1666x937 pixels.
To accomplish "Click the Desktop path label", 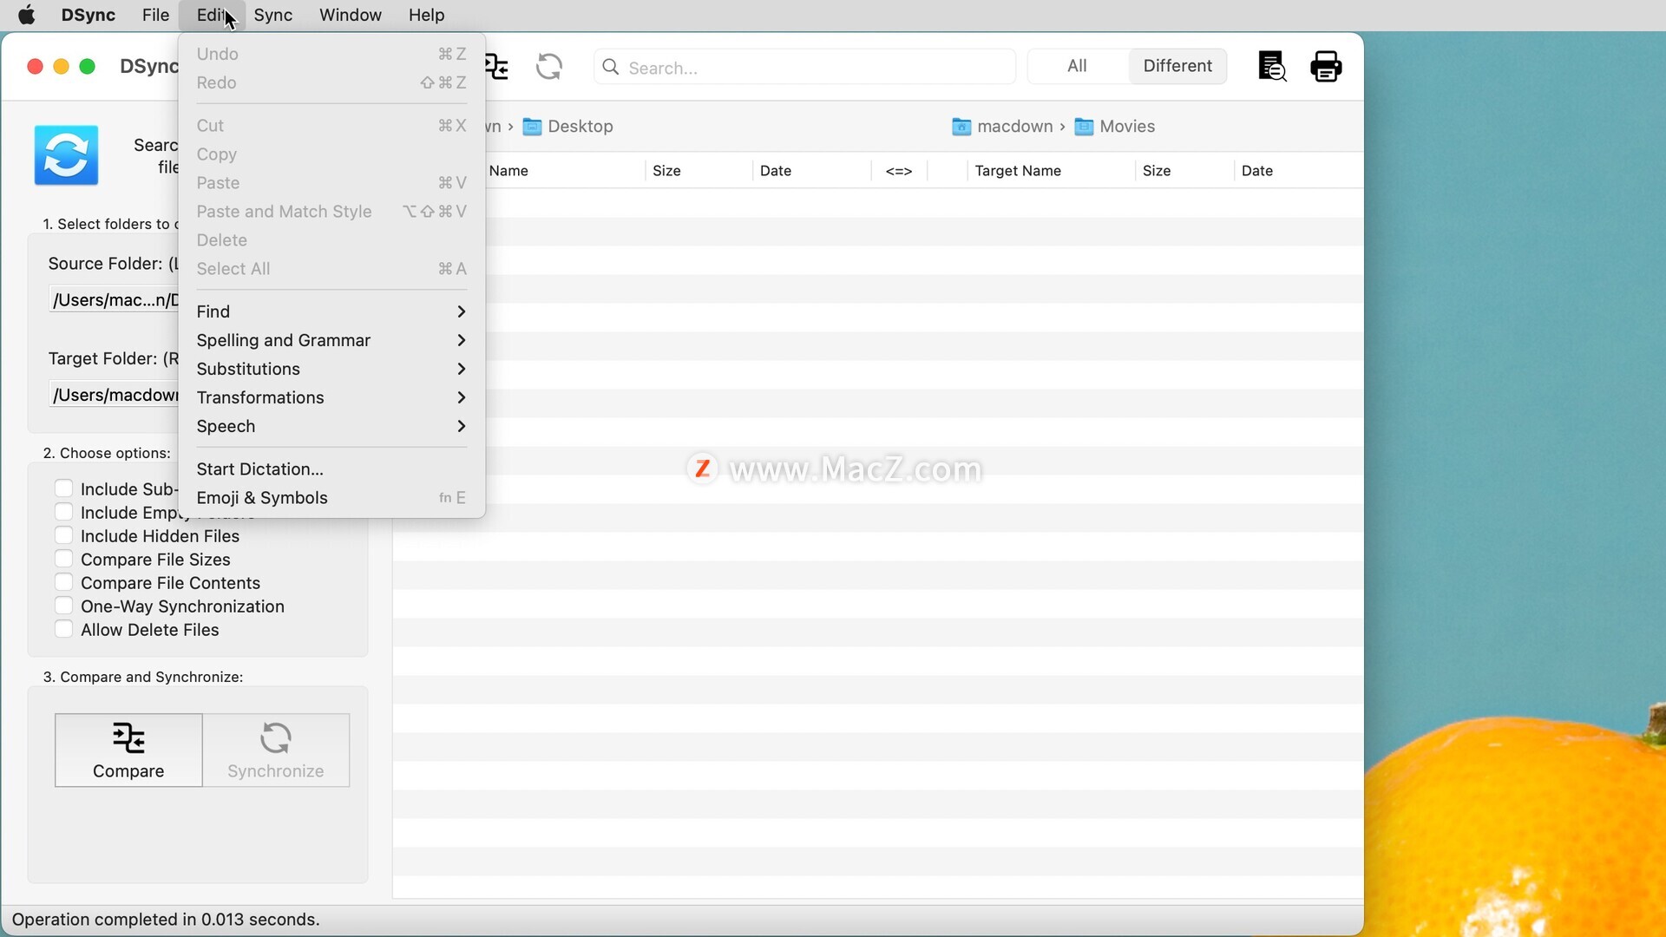I will pyautogui.click(x=580, y=127).
